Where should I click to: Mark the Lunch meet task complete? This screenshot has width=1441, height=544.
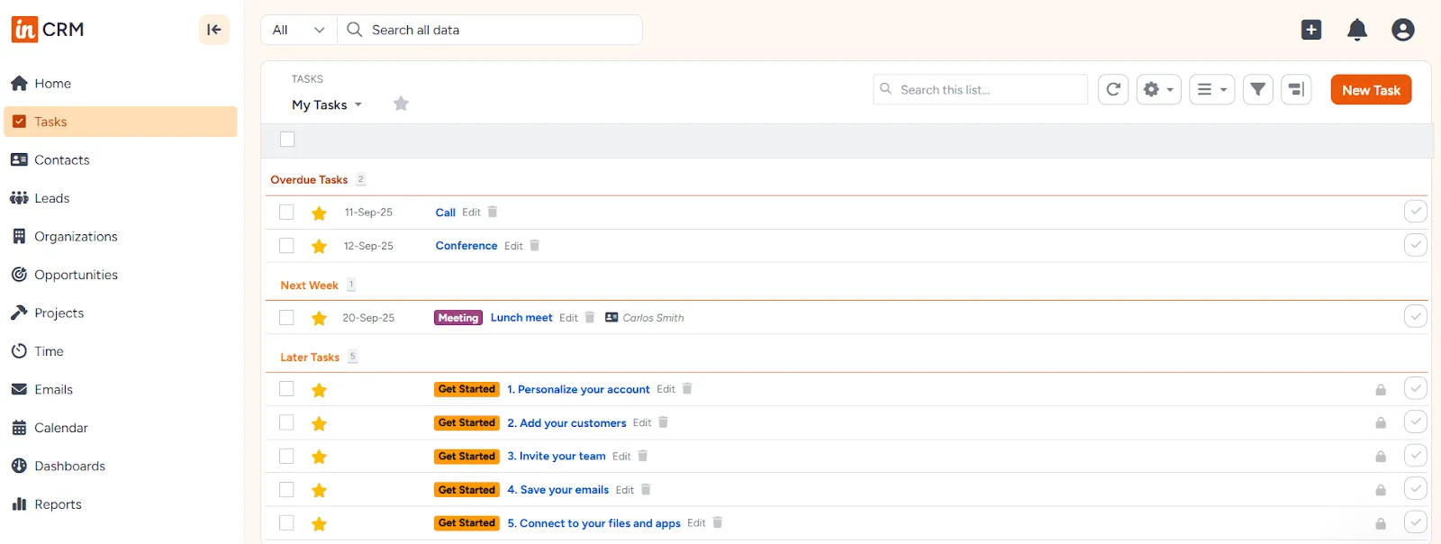tap(1416, 316)
